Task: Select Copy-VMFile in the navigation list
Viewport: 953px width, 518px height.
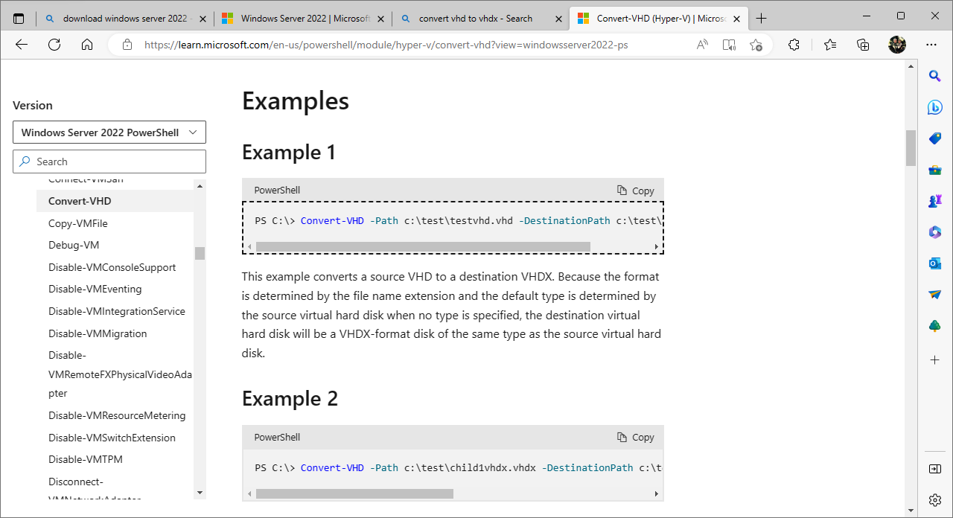Action: coord(78,223)
